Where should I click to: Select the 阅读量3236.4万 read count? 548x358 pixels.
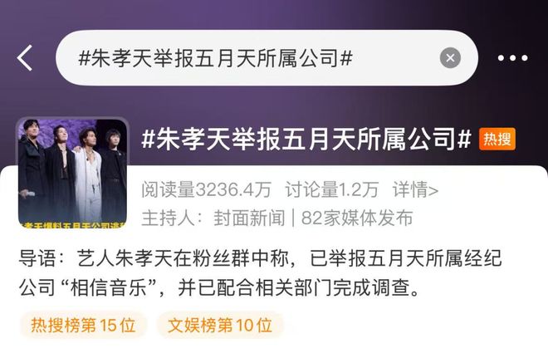point(206,189)
